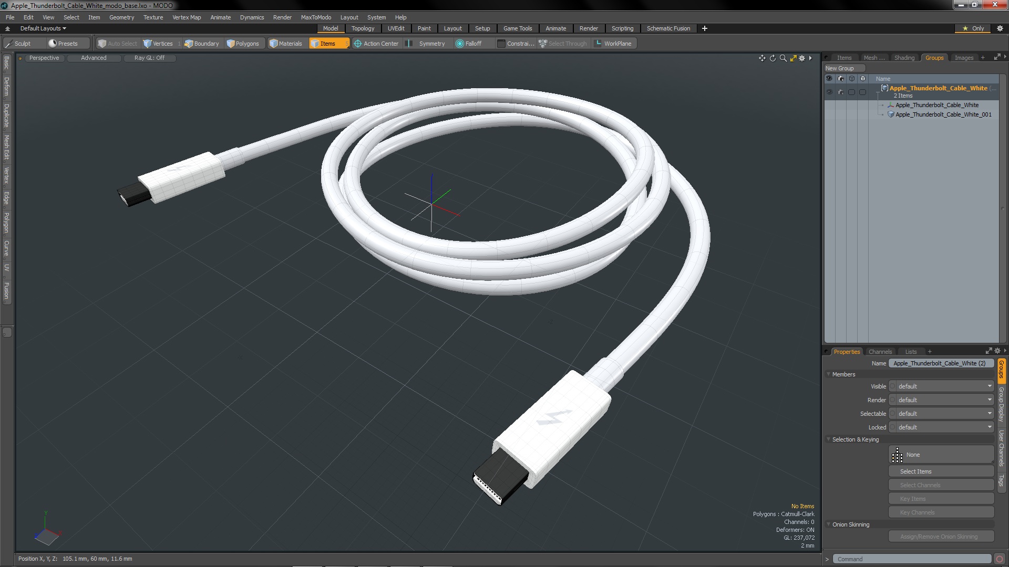Toggle the fourth column checkbox of the group row
1009x567 pixels.
[x=862, y=92]
